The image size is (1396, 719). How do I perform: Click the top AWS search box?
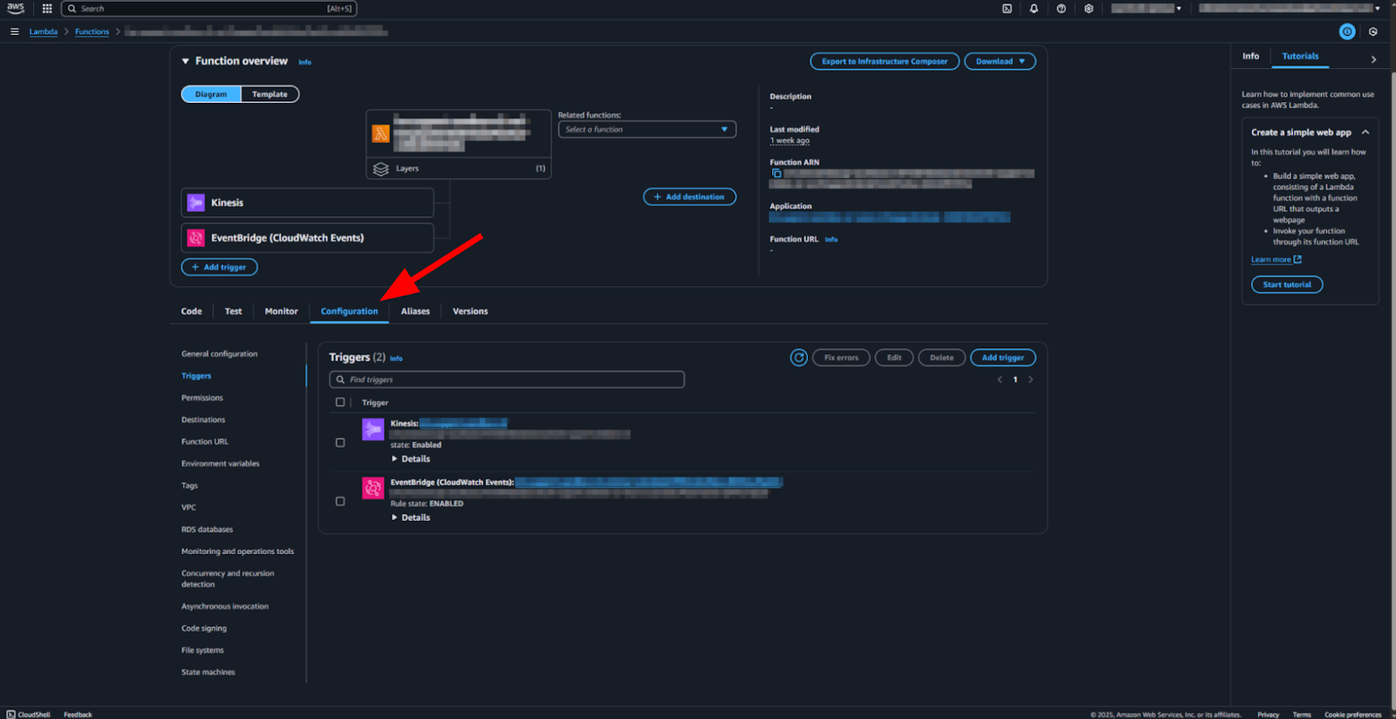pyautogui.click(x=209, y=9)
